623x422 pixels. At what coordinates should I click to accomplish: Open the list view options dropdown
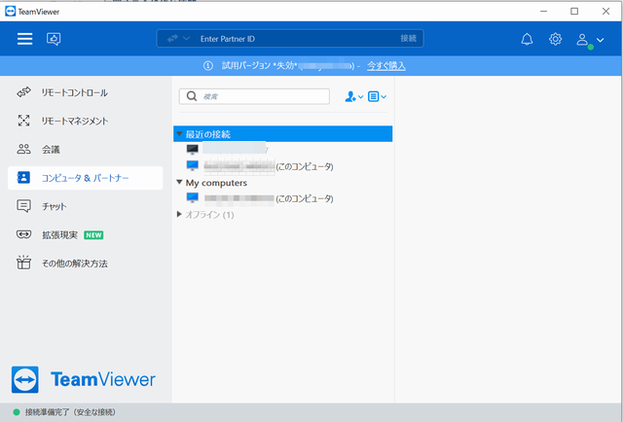pos(377,96)
